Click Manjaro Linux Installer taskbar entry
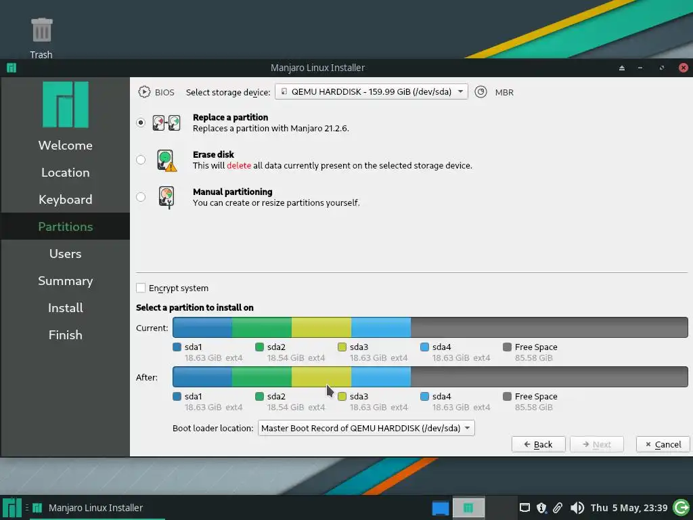Screen dimensions: 693x520 (96, 508)
